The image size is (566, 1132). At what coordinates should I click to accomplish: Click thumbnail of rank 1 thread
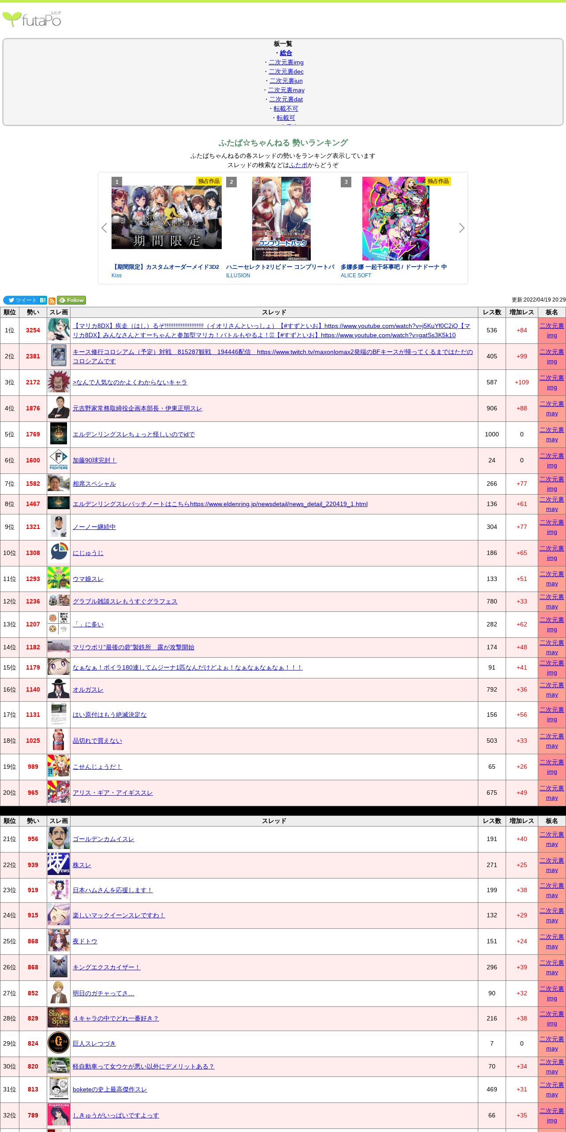(x=59, y=329)
